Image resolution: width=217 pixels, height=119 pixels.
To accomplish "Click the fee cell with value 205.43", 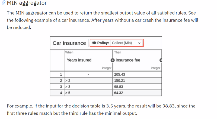I will 137,75.
